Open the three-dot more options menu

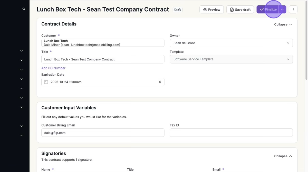293,10
